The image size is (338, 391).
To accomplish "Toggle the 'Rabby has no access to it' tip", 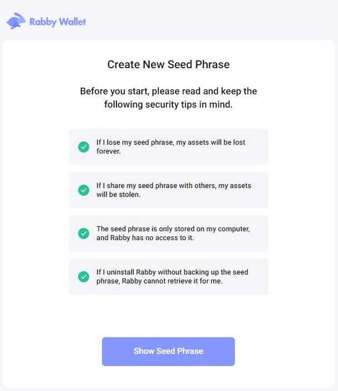I will click(168, 233).
